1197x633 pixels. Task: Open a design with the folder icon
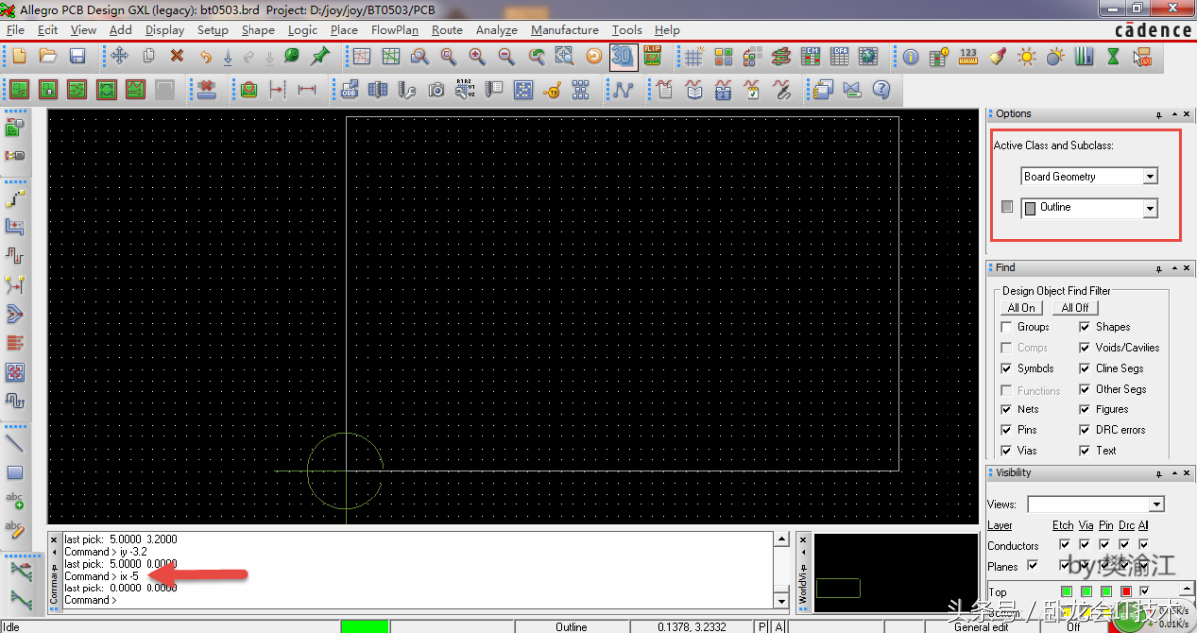[x=48, y=56]
